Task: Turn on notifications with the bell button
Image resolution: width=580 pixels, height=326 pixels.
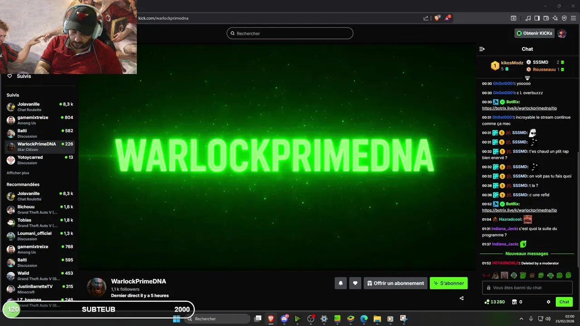Action: [x=341, y=283]
